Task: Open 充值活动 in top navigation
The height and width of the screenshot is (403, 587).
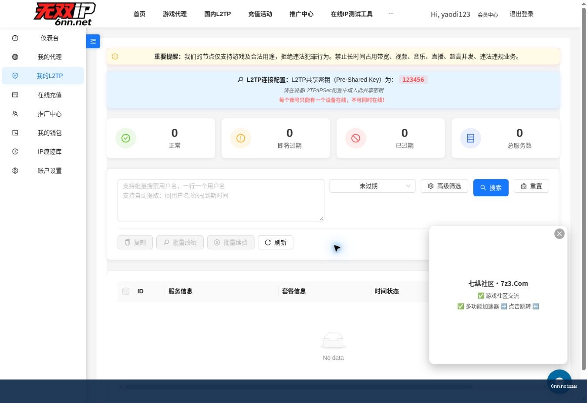Action: [x=260, y=14]
